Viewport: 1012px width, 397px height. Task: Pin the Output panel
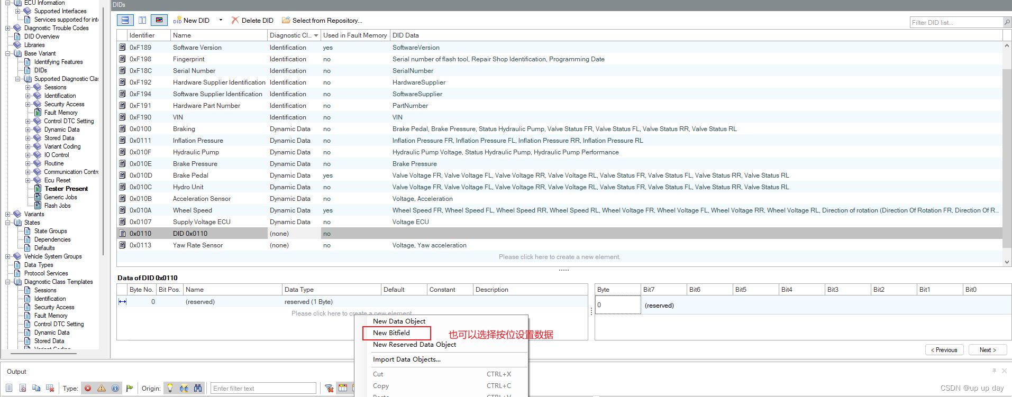[995, 371]
